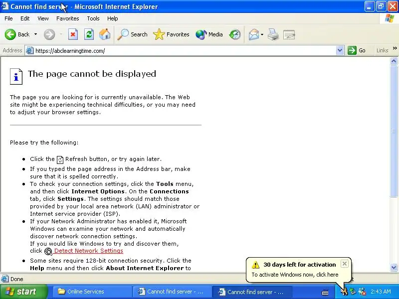This screenshot has width=399, height=299.
Task: Click the scrollbar up arrow
Action: (394, 61)
